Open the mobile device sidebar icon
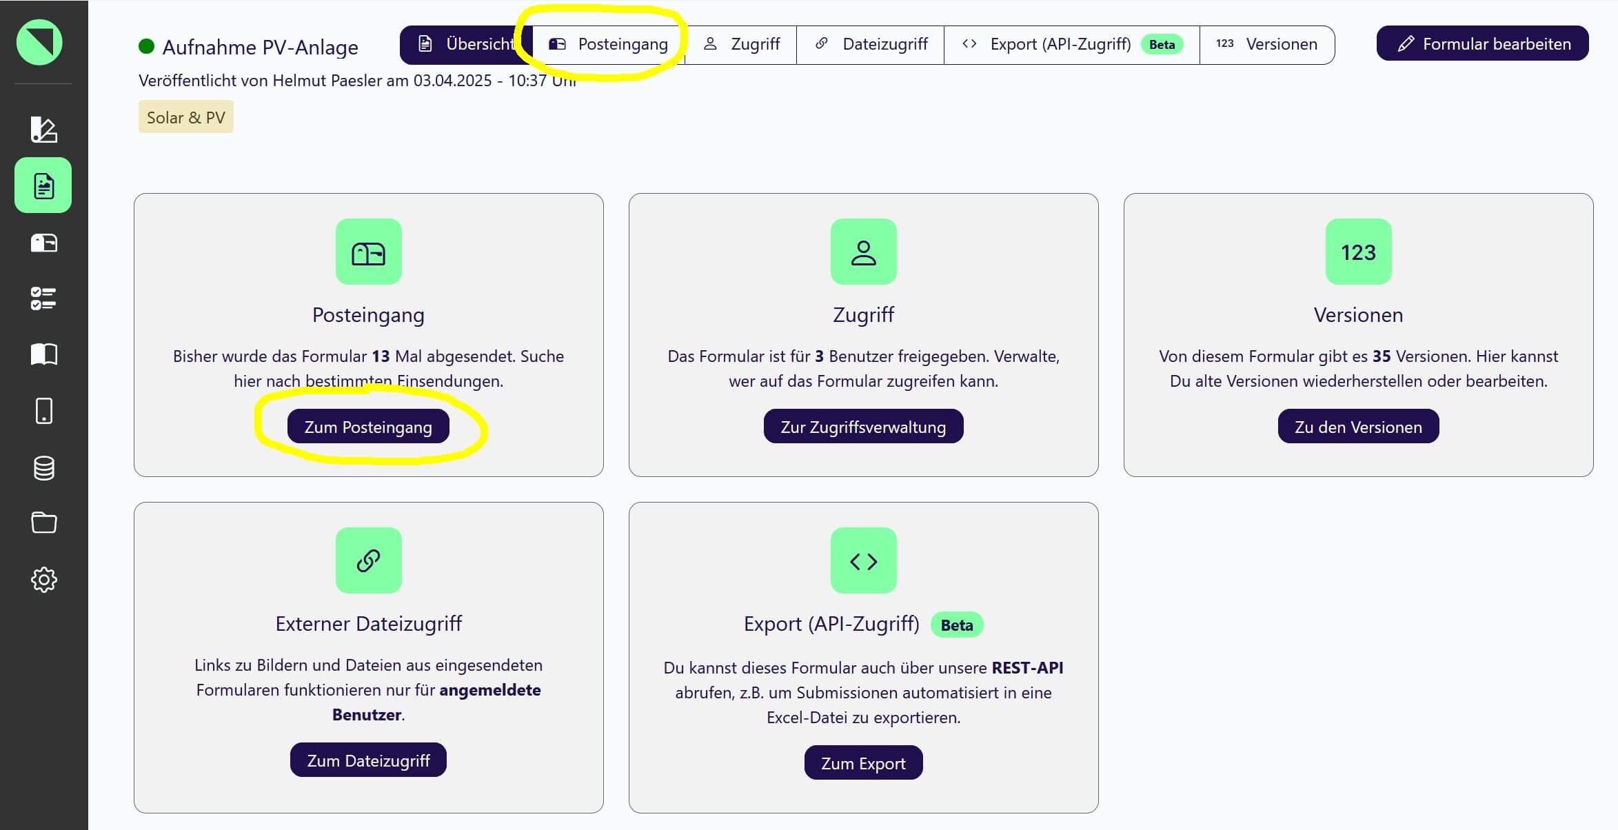The image size is (1618, 830). pos(43,411)
